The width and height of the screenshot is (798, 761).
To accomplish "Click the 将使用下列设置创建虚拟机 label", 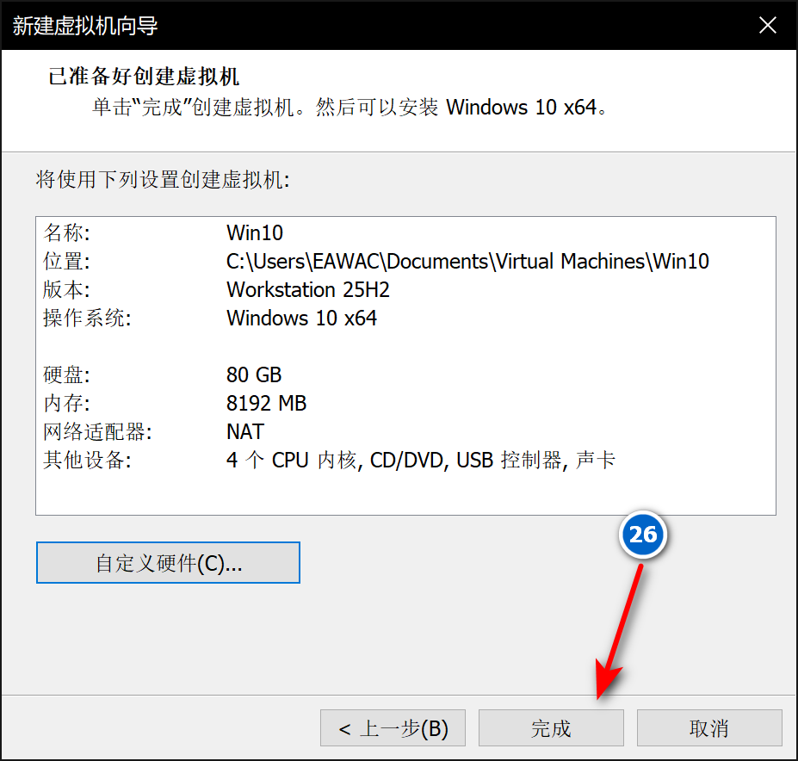I will click(x=163, y=180).
